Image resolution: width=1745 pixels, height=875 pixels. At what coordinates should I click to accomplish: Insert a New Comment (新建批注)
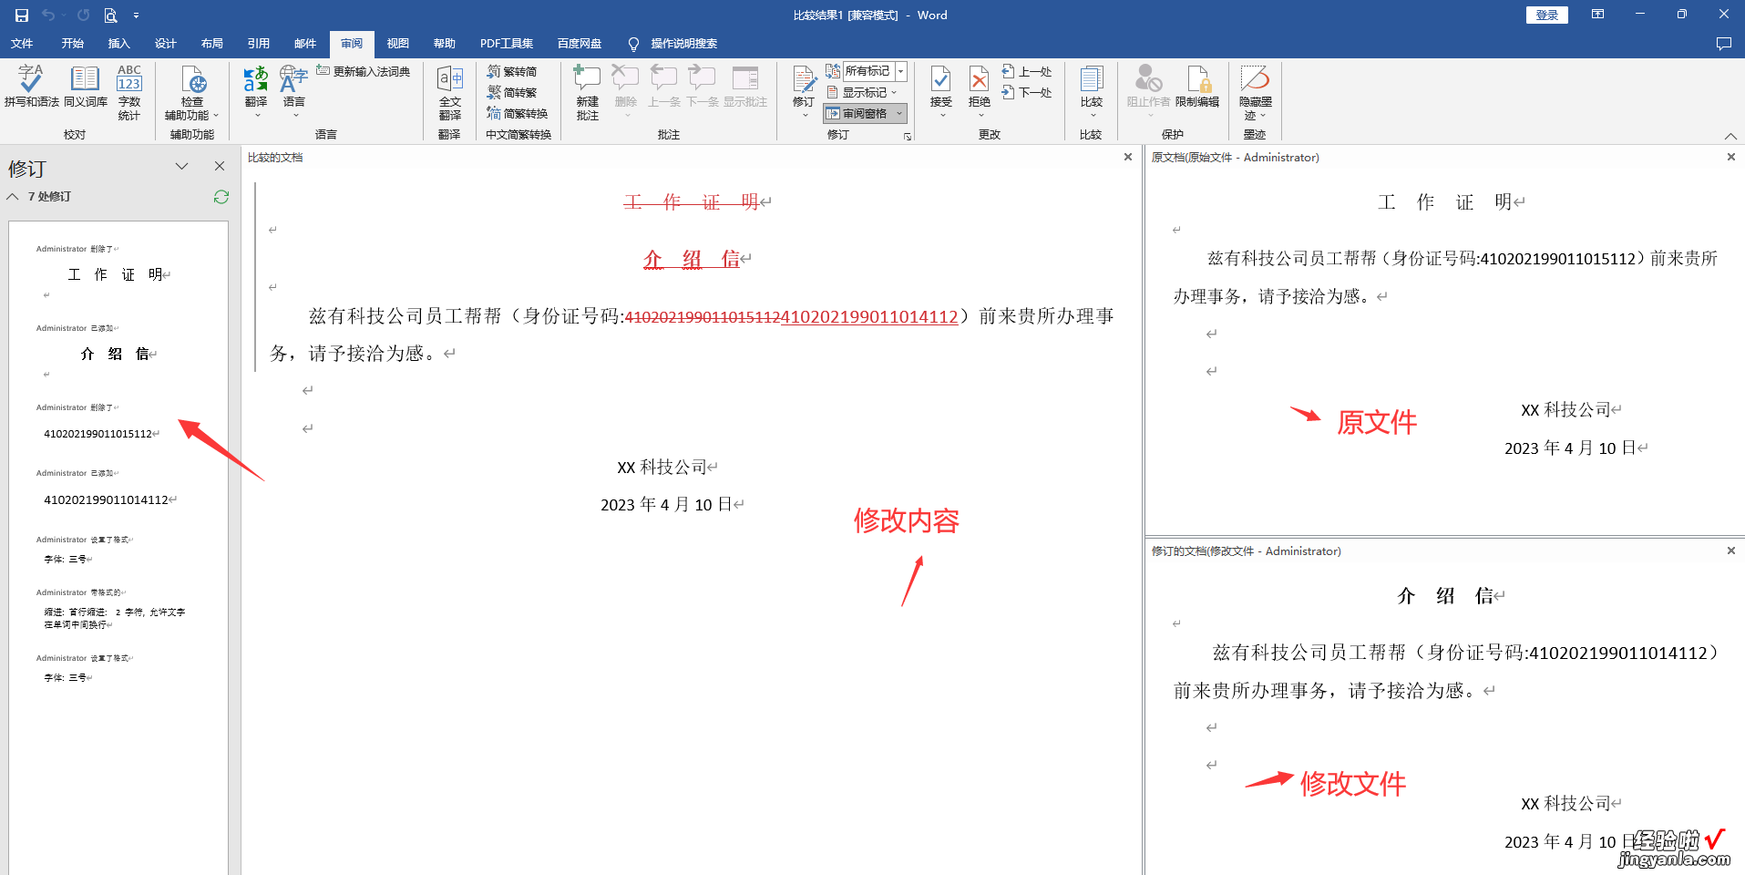pyautogui.click(x=588, y=92)
